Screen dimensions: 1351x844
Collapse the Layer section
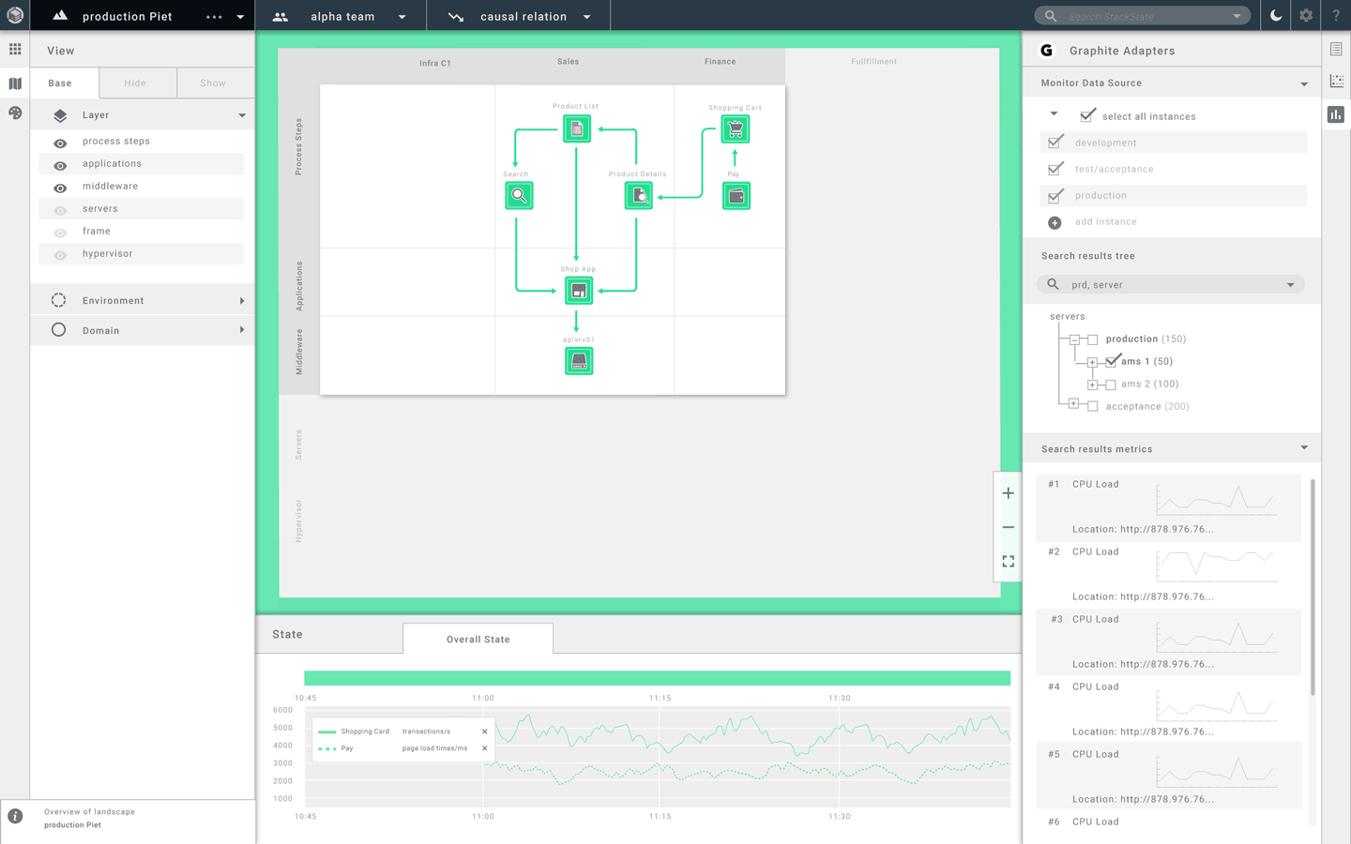pos(242,115)
